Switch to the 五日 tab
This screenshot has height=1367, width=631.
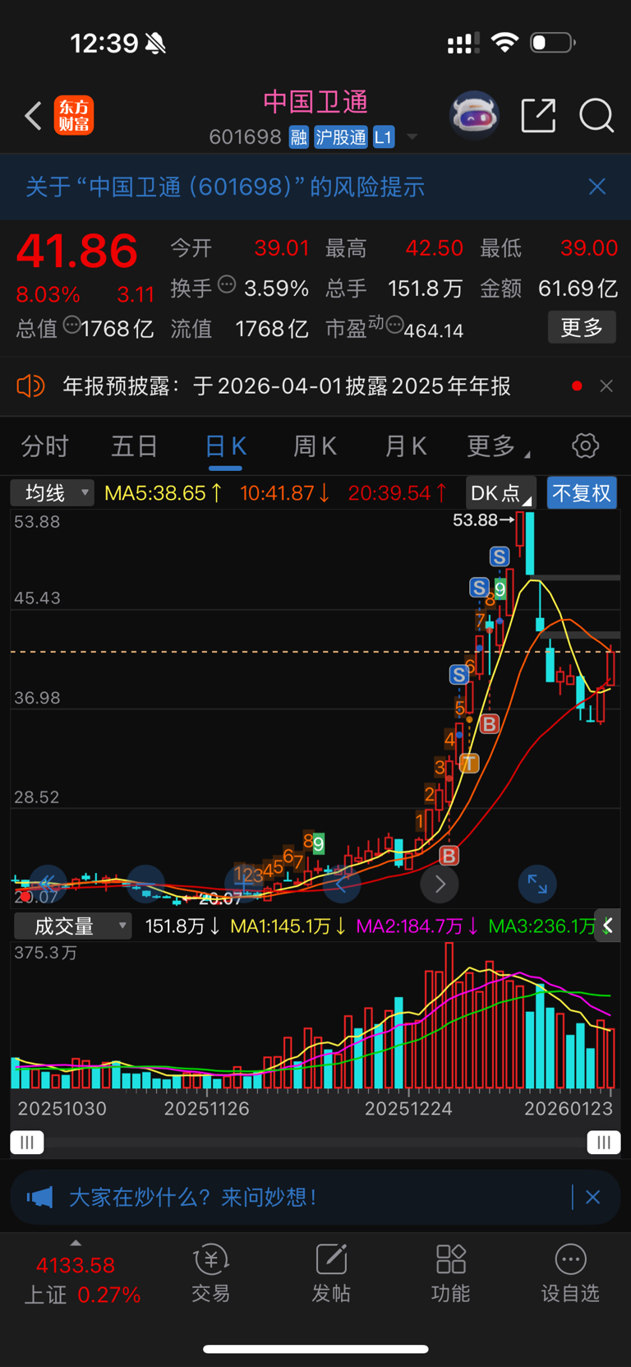tap(135, 446)
